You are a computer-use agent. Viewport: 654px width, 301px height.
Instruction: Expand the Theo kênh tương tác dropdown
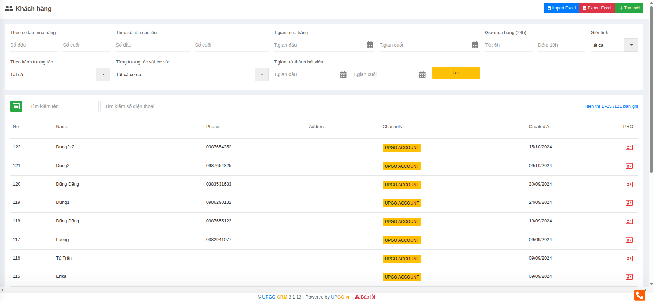tap(103, 74)
